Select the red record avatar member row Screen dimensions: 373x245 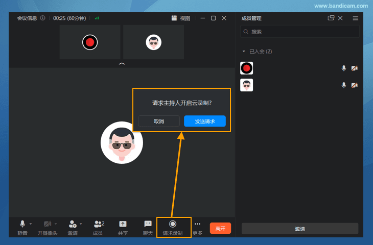point(300,68)
